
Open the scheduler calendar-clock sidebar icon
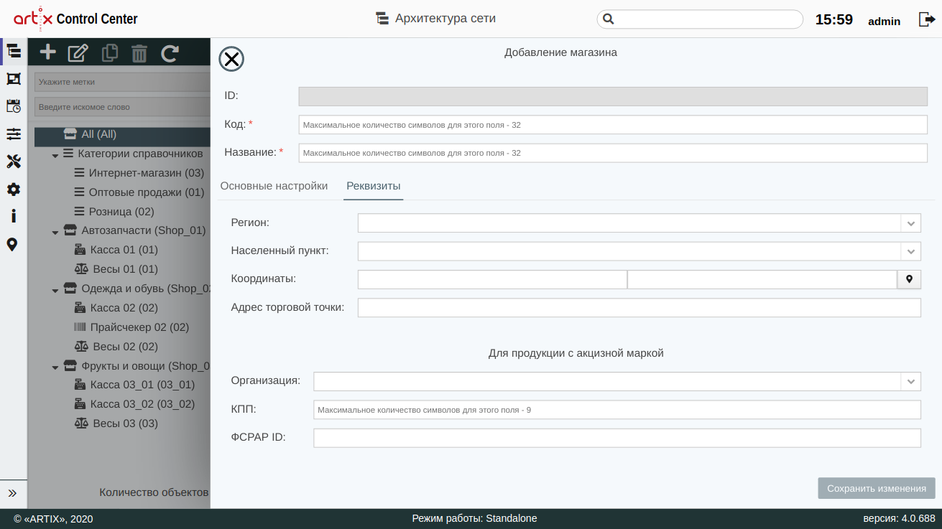14,106
